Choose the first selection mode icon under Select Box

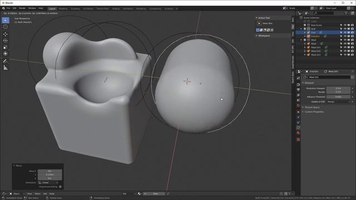coord(258,30)
